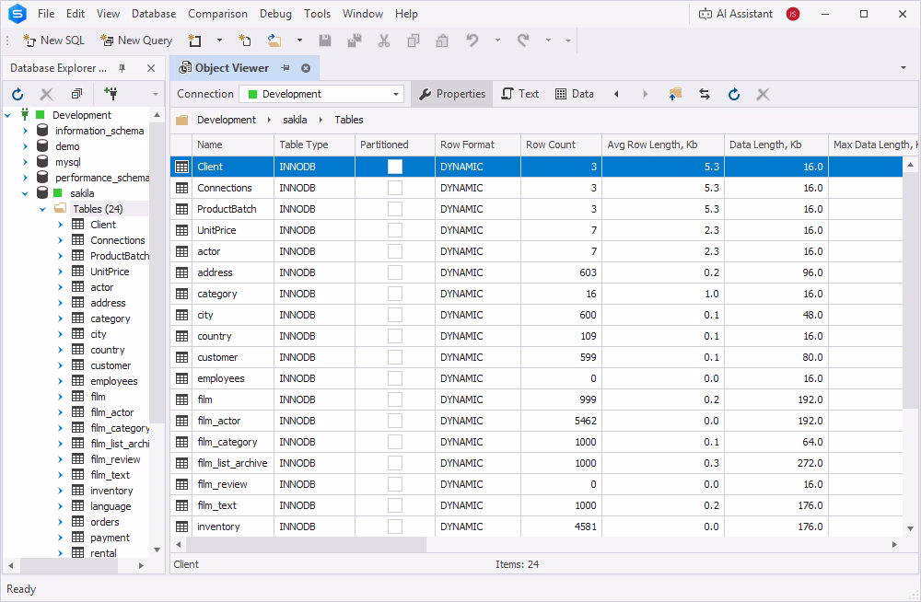
Task: Click the New SQL toolbar button
Action: (53, 40)
